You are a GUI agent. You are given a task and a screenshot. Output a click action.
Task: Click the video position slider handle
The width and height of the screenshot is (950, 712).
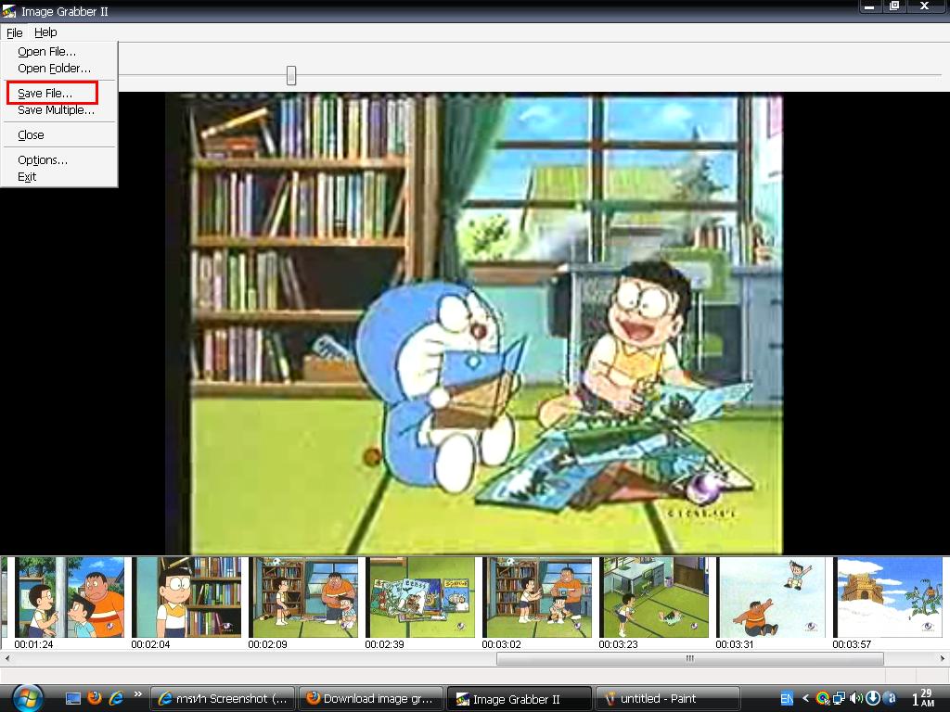[x=291, y=76]
